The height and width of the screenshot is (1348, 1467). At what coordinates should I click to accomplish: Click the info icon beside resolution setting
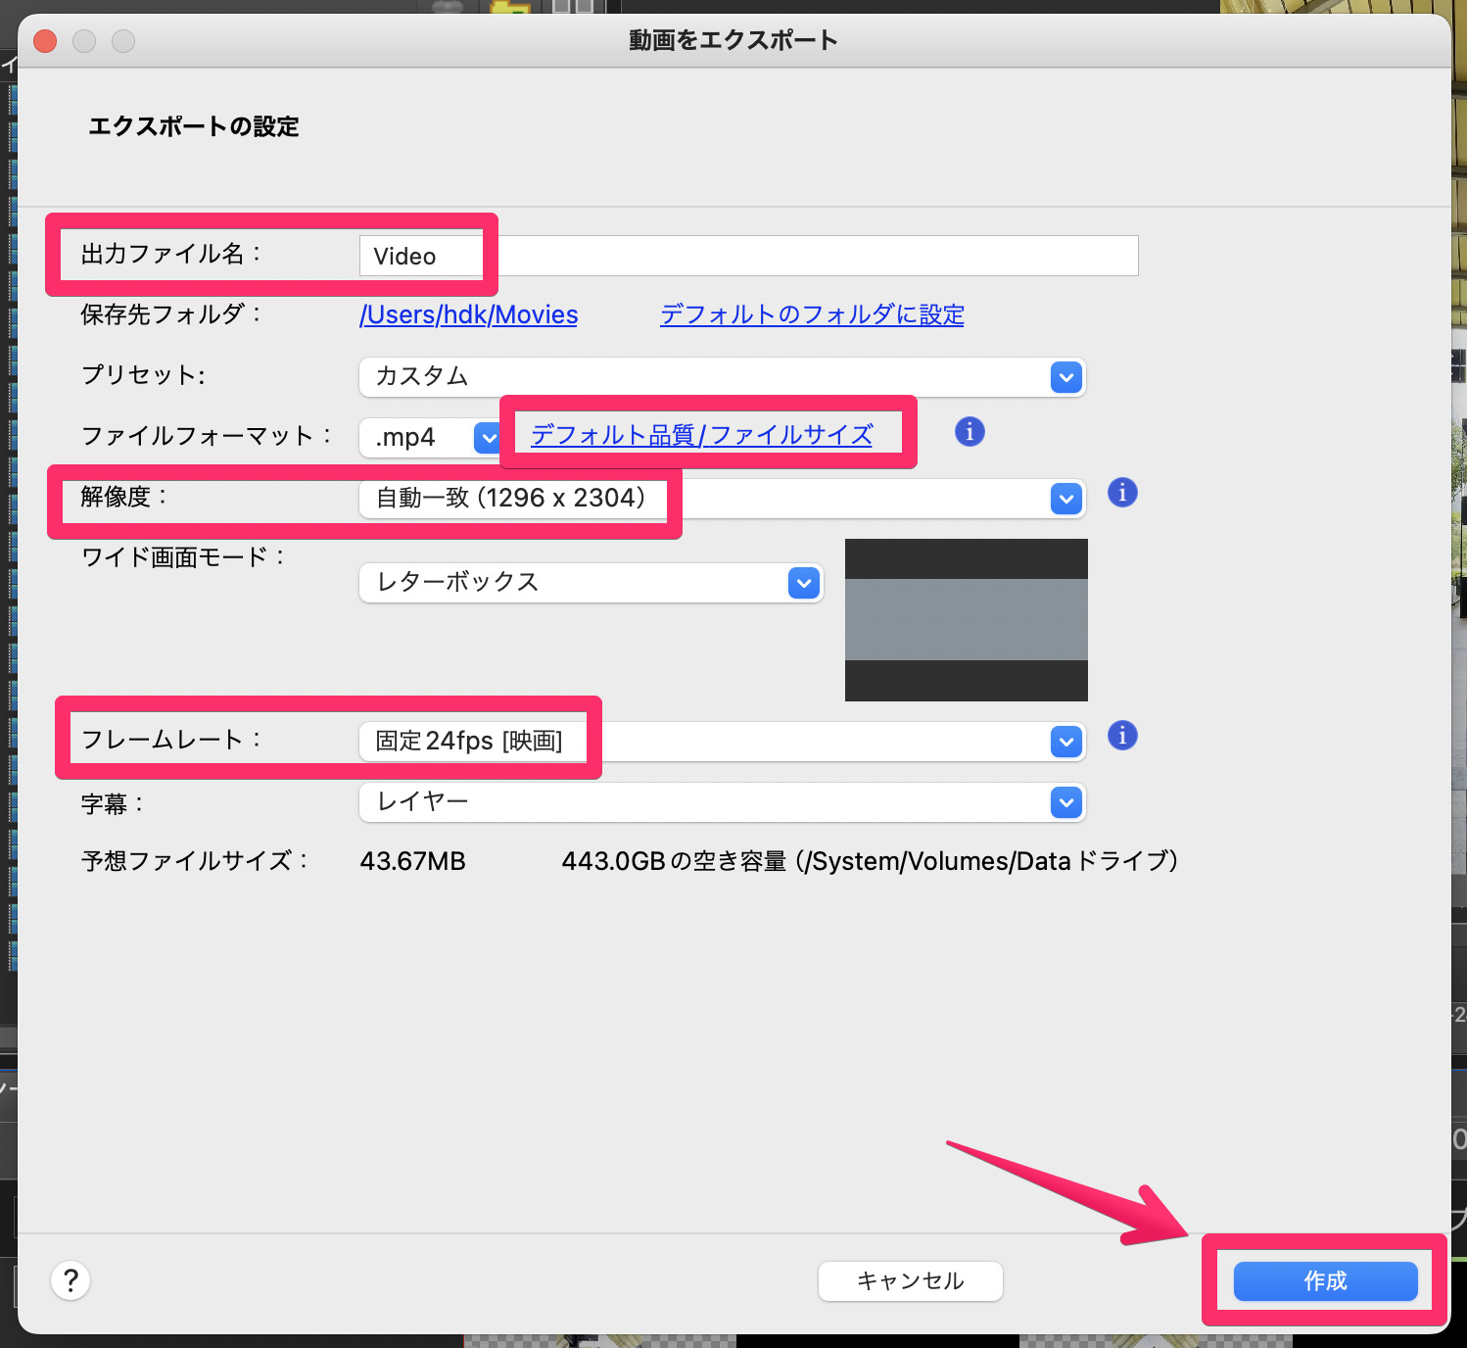click(1122, 493)
